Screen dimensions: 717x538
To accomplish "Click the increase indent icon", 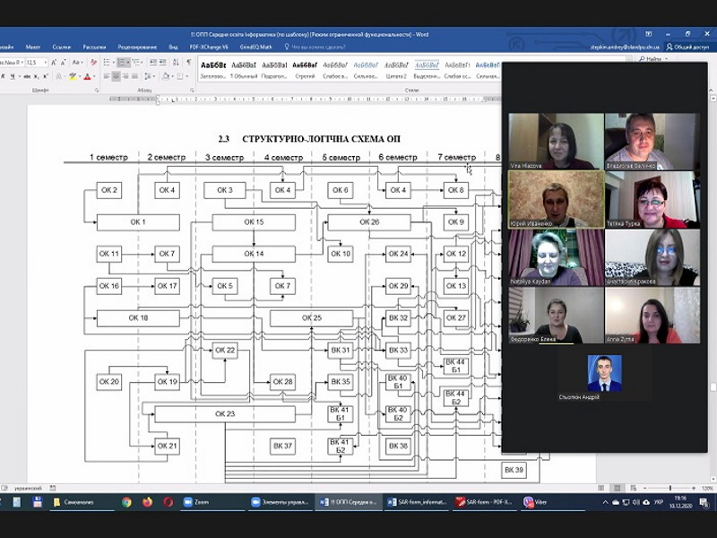I will pos(162,62).
